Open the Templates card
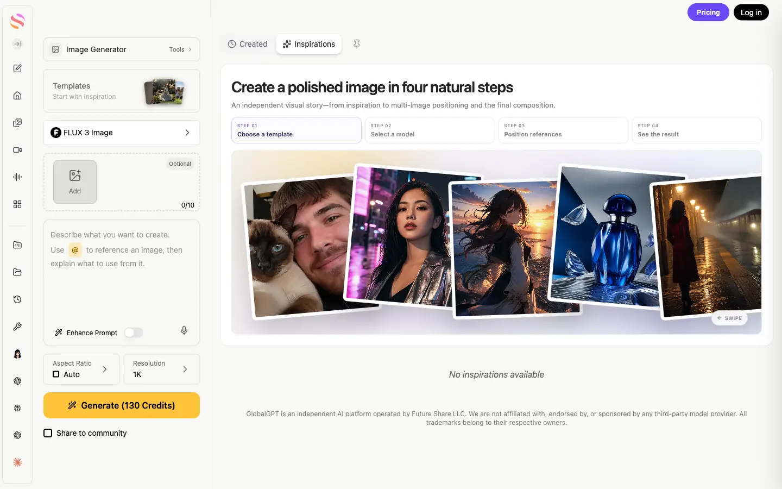 [x=122, y=91]
